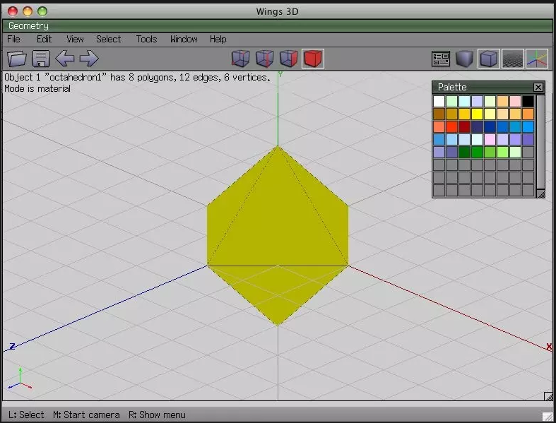Pick the bright yellow swatch in Palette

click(x=477, y=114)
